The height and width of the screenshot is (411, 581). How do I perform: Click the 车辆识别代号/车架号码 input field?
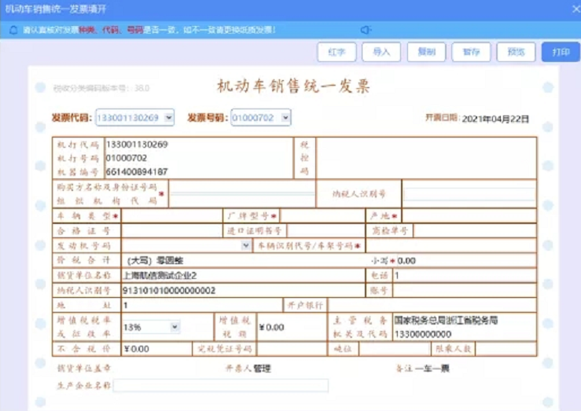(x=451, y=245)
